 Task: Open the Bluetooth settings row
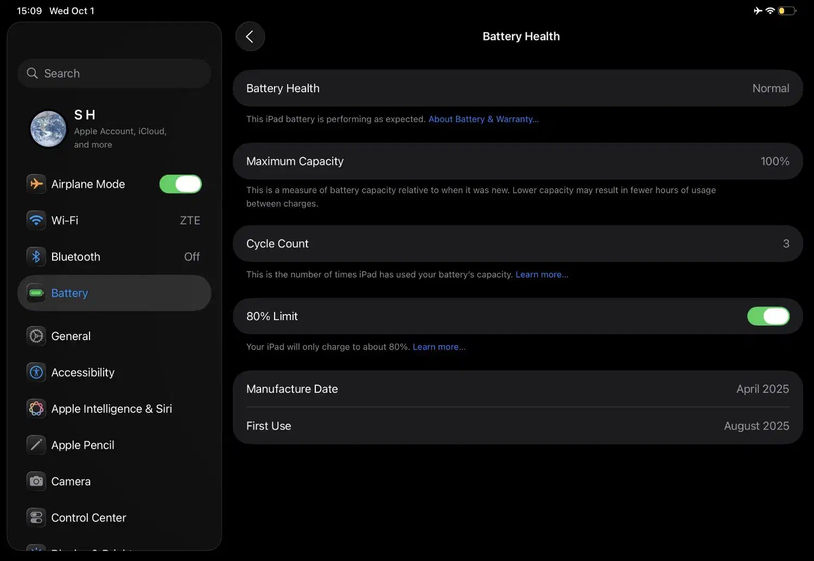[x=114, y=257]
